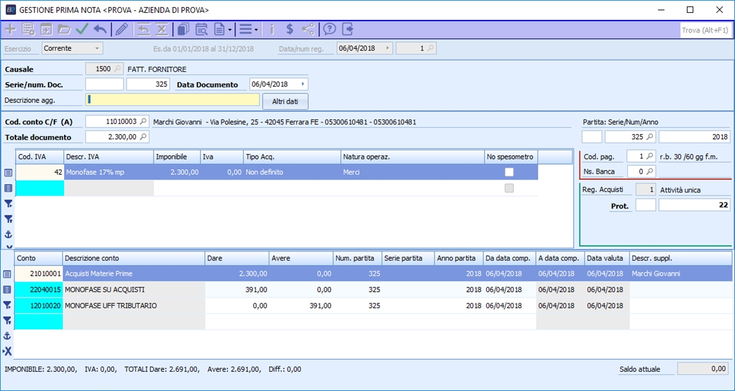Click the share icon in toolbar
Image resolution: width=735 pixels, height=391 pixels.
308,29
